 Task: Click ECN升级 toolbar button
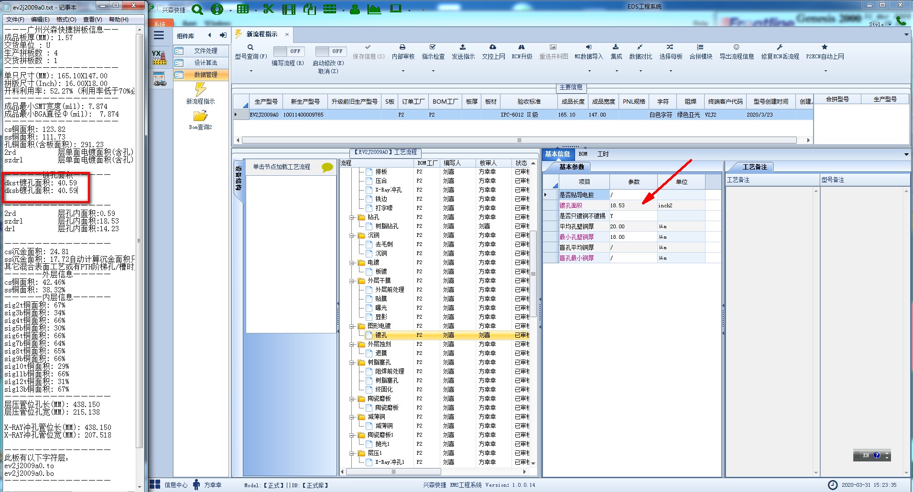coord(522,52)
